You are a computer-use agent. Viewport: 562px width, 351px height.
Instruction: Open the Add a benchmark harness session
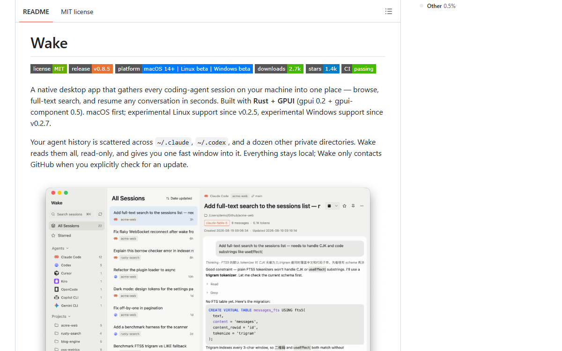(x=154, y=330)
